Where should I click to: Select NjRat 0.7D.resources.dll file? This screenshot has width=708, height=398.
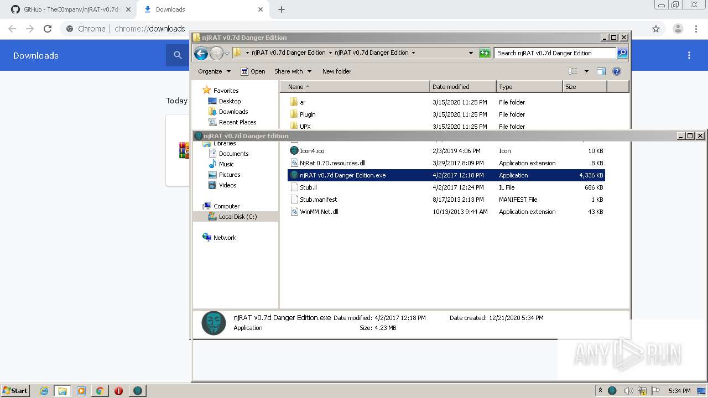point(332,163)
